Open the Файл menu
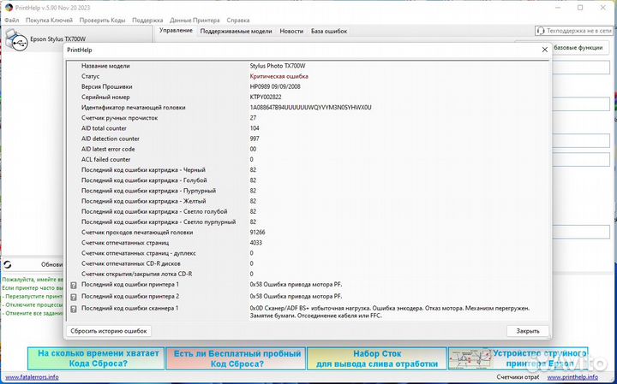This screenshot has height=384, width=617. [11, 19]
